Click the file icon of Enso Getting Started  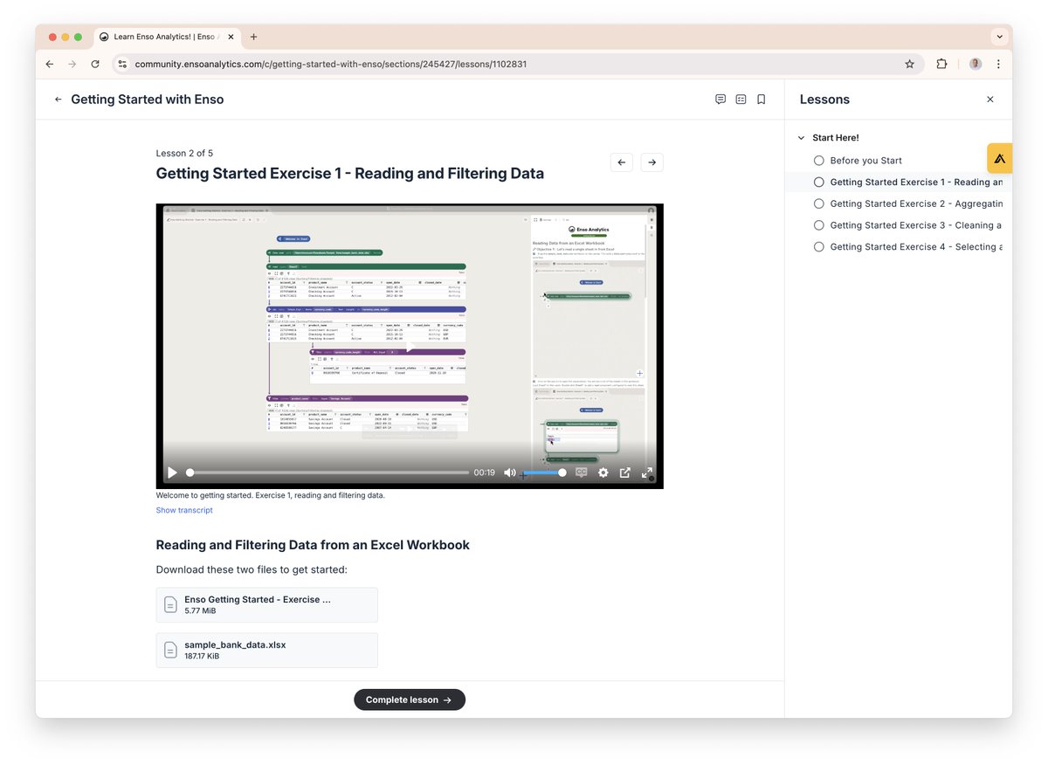tap(171, 604)
